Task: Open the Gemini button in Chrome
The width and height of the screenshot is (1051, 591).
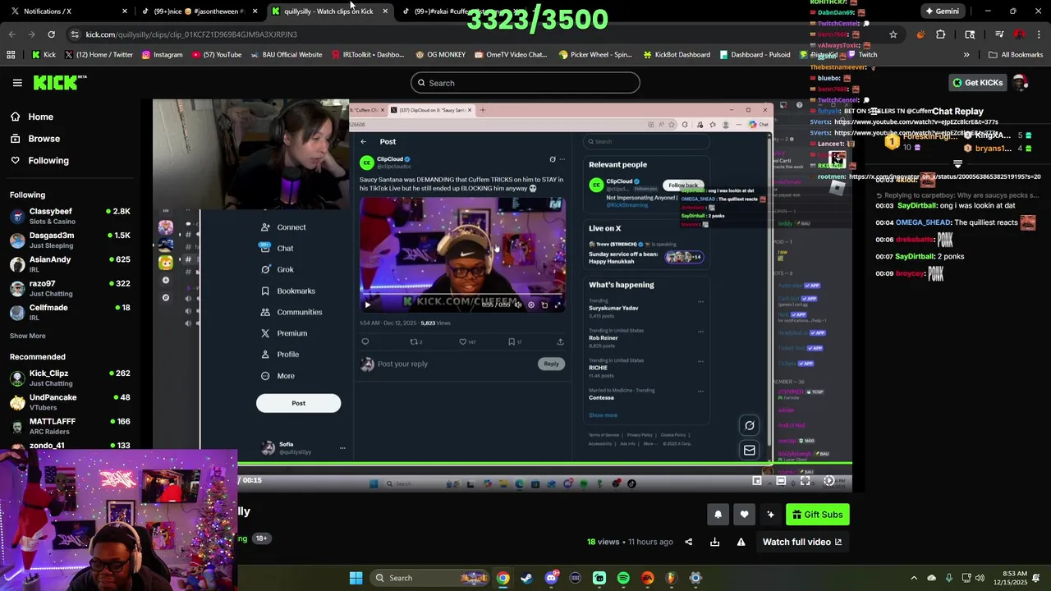Action: 941,11
